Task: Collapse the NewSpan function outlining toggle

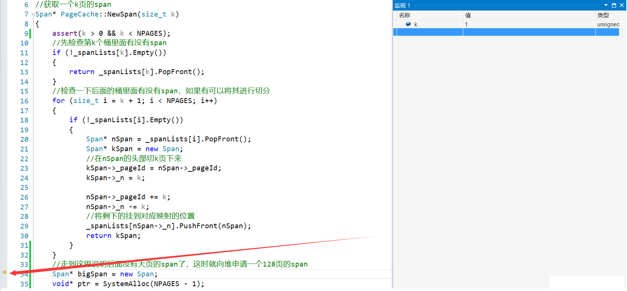Action: click(x=33, y=15)
